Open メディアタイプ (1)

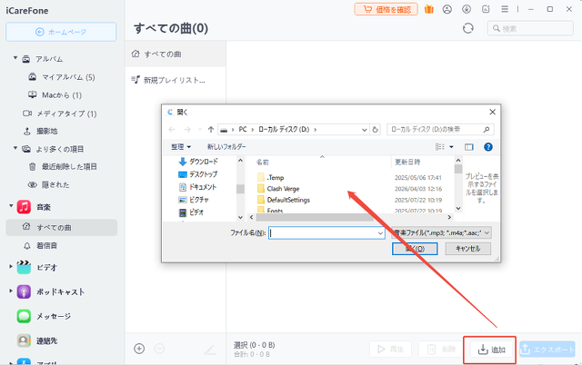coord(59,113)
